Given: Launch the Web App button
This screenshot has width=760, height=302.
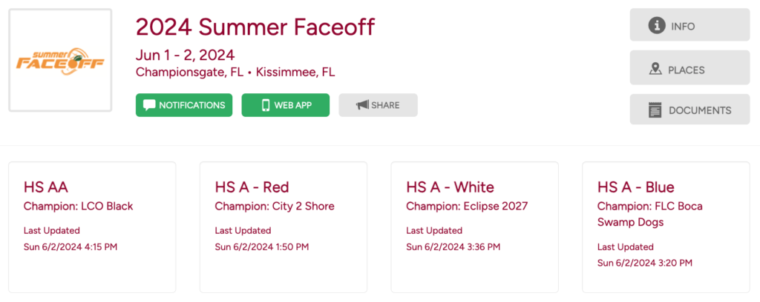Looking at the screenshot, I should (286, 105).
